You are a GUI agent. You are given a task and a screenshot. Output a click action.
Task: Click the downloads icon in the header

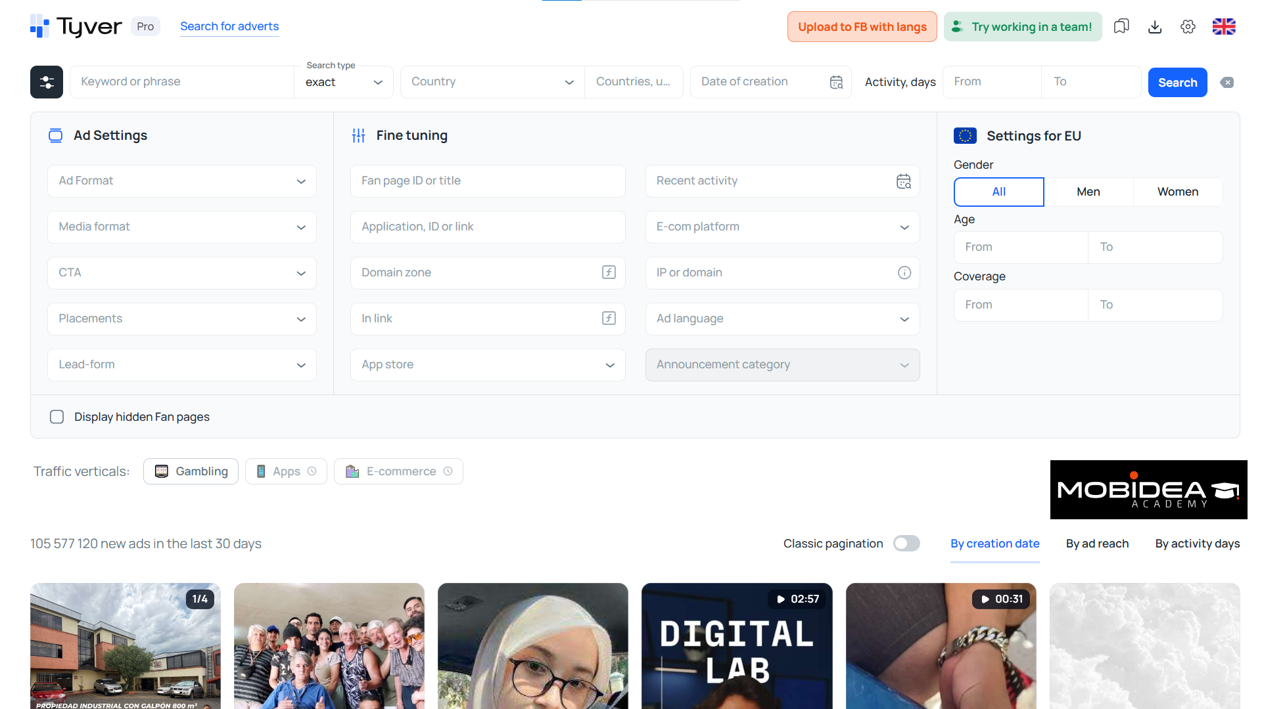coord(1154,26)
